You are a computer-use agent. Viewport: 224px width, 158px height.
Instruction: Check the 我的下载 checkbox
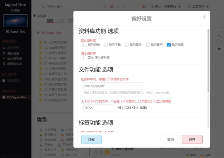point(106,45)
